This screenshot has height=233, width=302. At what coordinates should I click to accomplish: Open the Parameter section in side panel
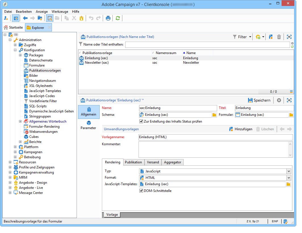coord(89,125)
